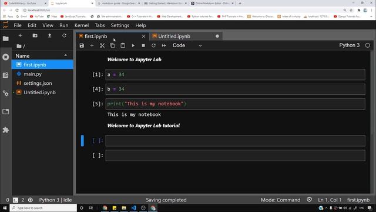
Task: Refresh the file list icon
Action: (64, 35)
